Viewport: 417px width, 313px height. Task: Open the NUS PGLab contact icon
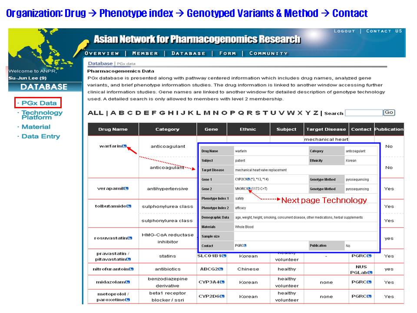pos(370,273)
